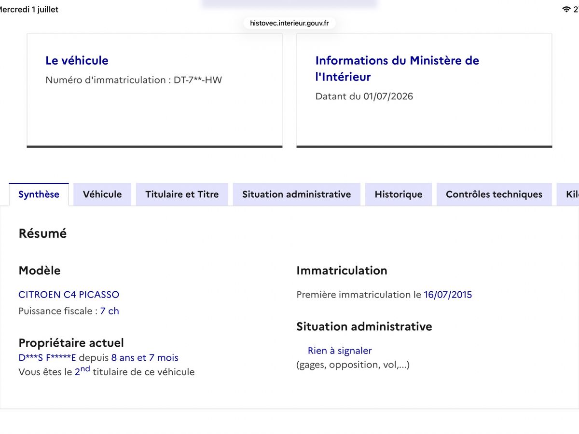Click the Le véhicule card heading
579x434 pixels.
pos(77,61)
